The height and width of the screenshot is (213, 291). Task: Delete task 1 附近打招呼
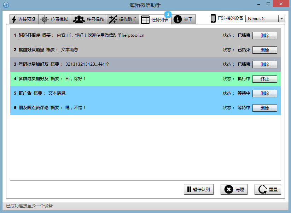click(264, 36)
